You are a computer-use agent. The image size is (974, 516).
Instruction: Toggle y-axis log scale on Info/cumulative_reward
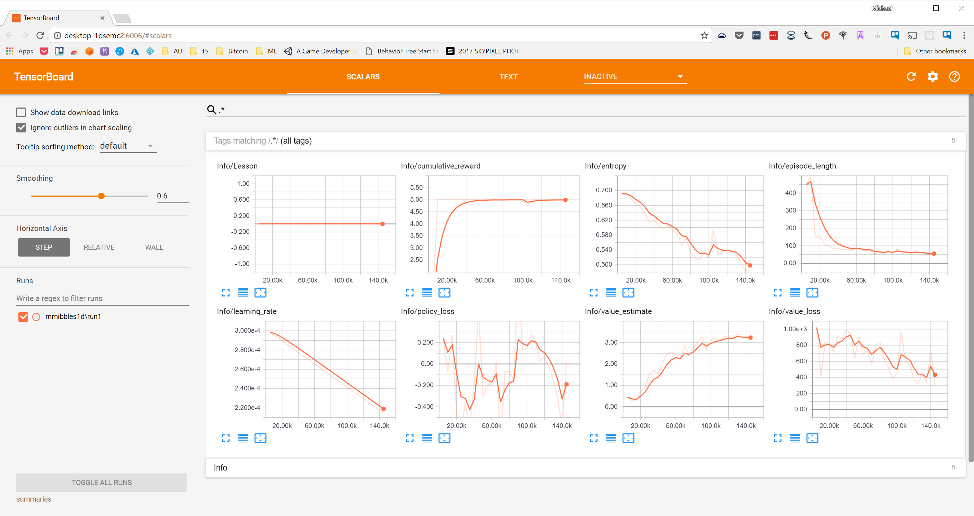pos(427,292)
